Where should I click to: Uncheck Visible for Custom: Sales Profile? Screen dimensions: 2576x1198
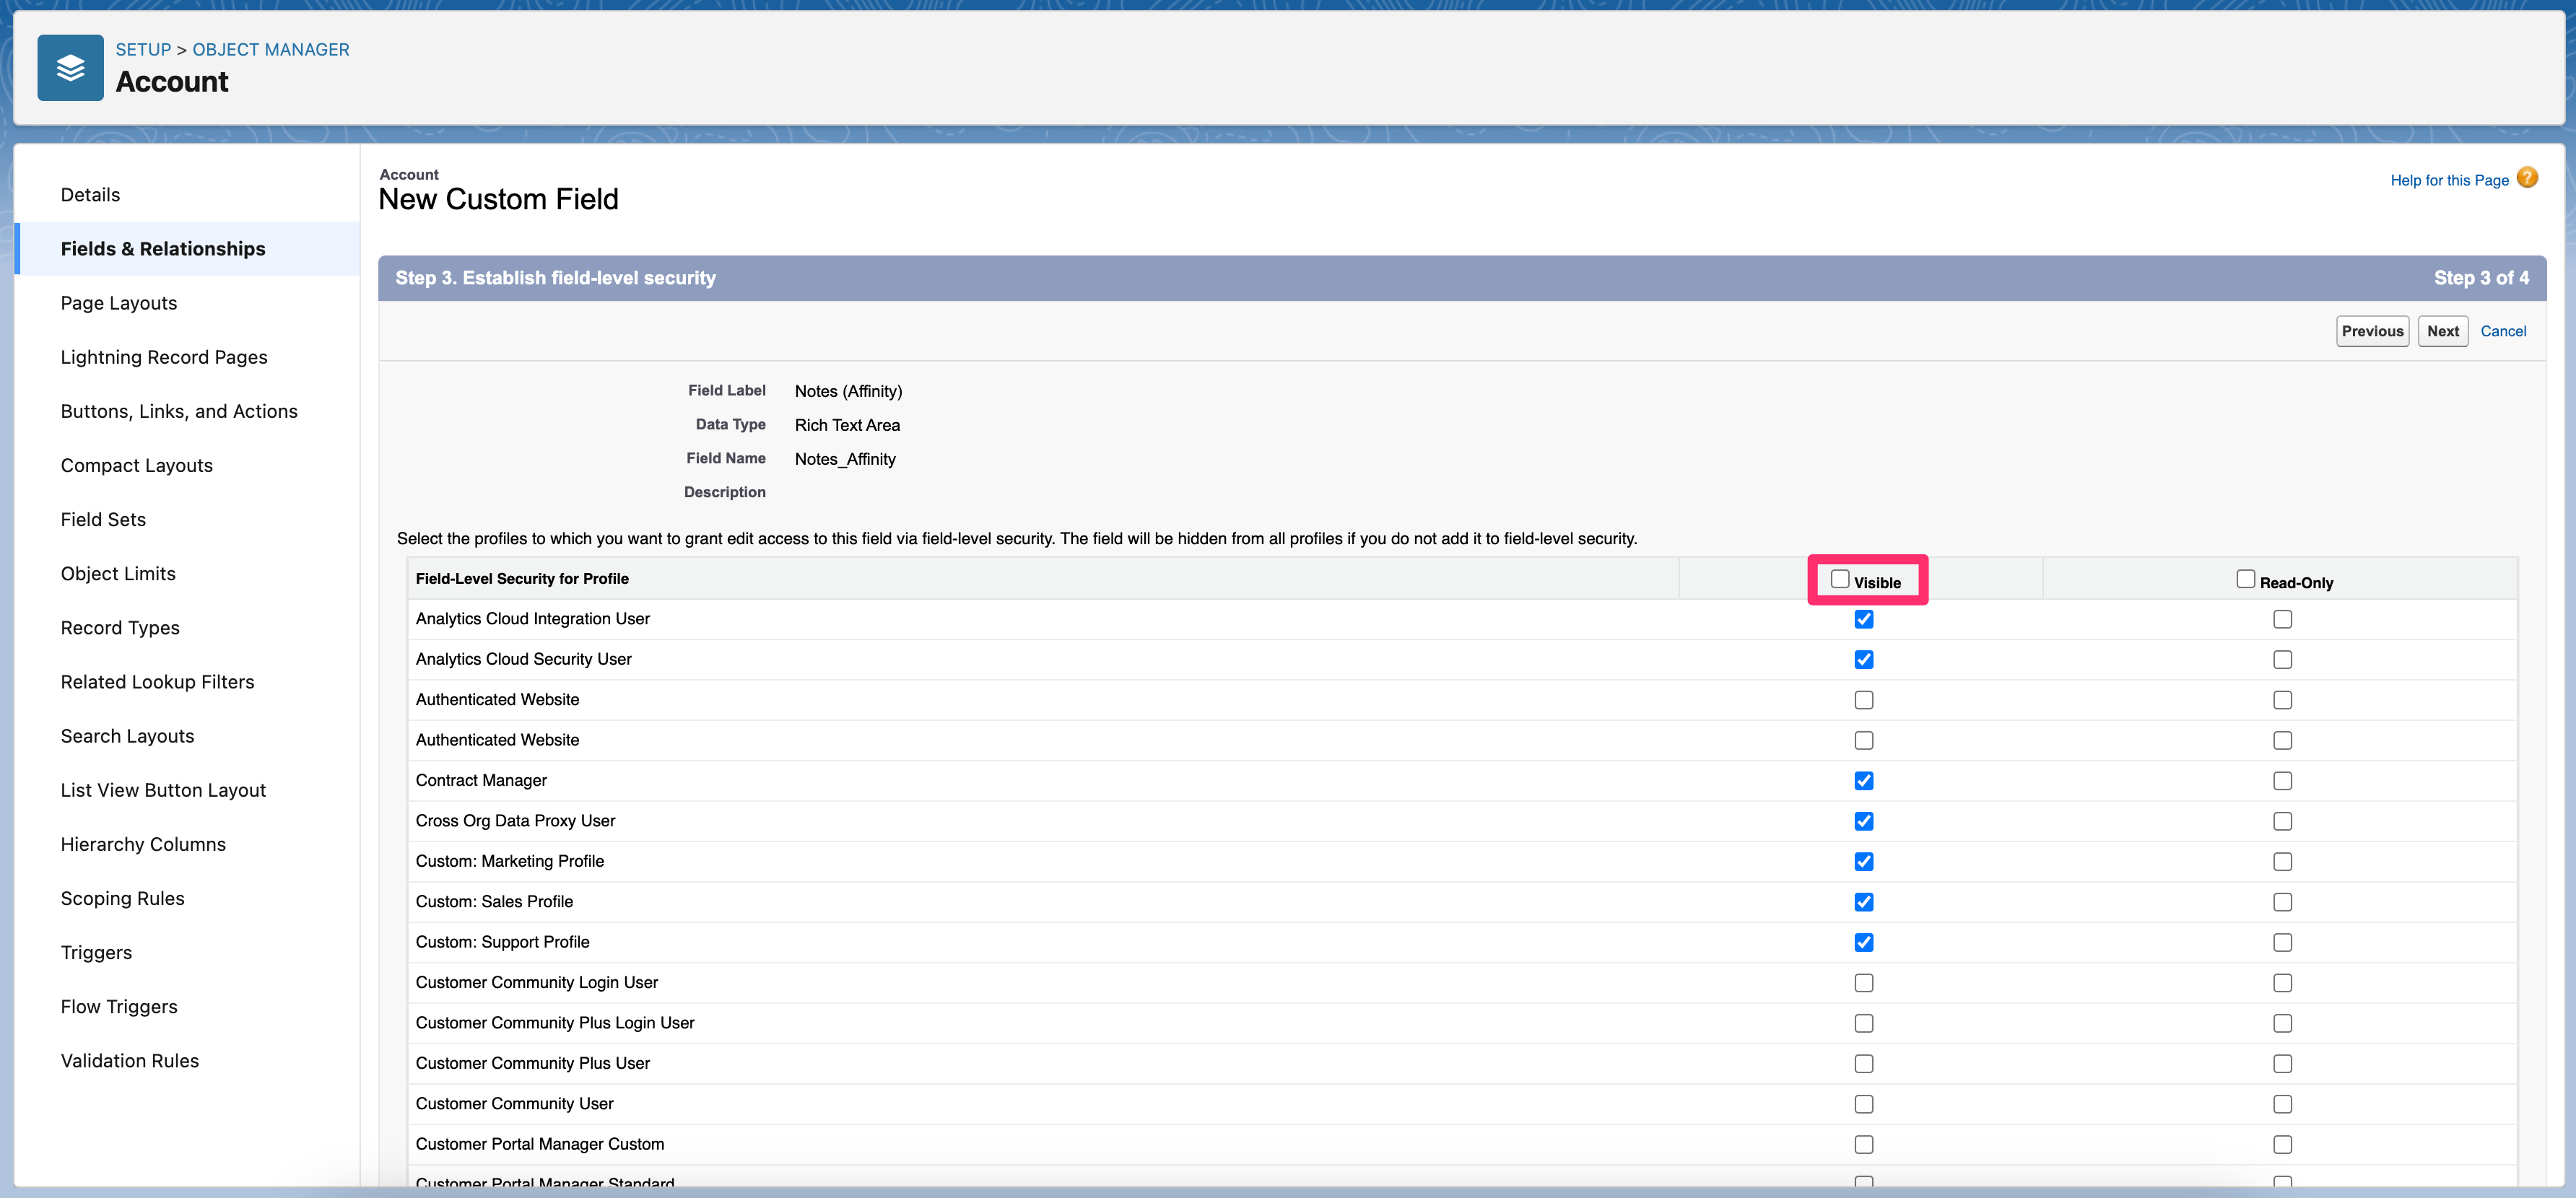pyautogui.click(x=1863, y=901)
